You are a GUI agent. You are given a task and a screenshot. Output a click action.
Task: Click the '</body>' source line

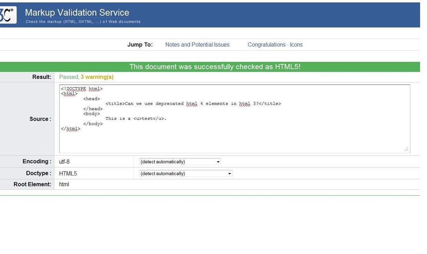point(93,123)
